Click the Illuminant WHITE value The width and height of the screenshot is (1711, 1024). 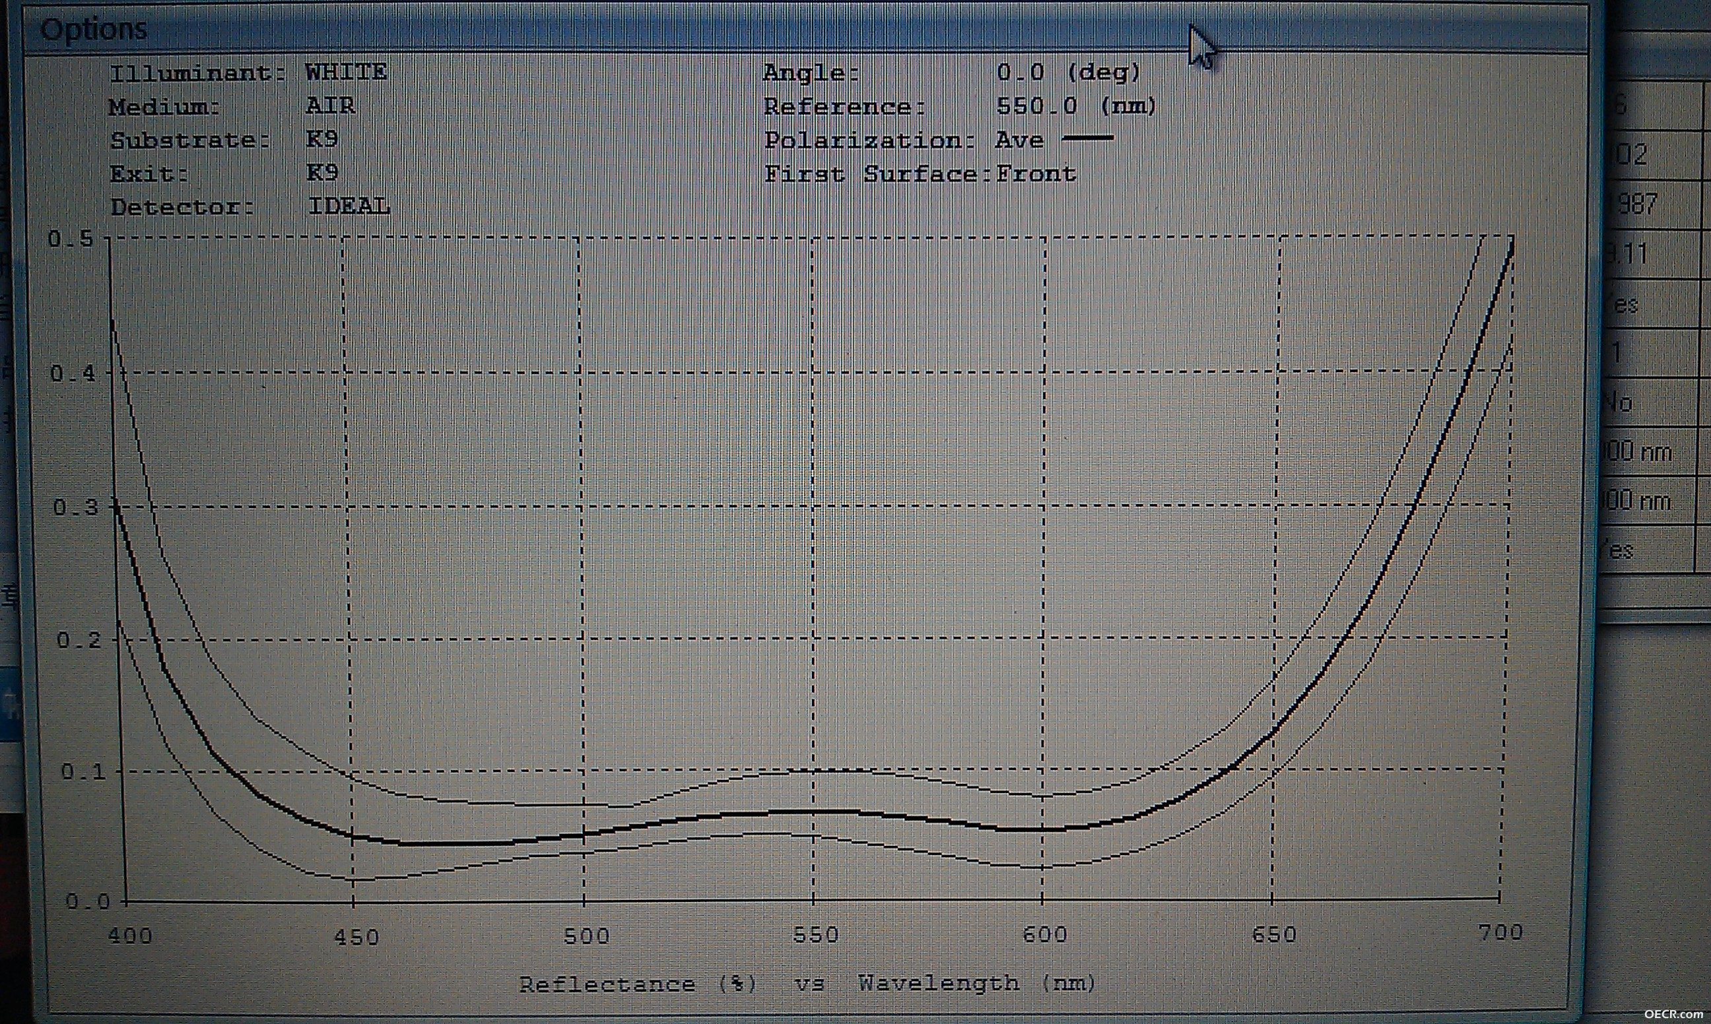(346, 72)
